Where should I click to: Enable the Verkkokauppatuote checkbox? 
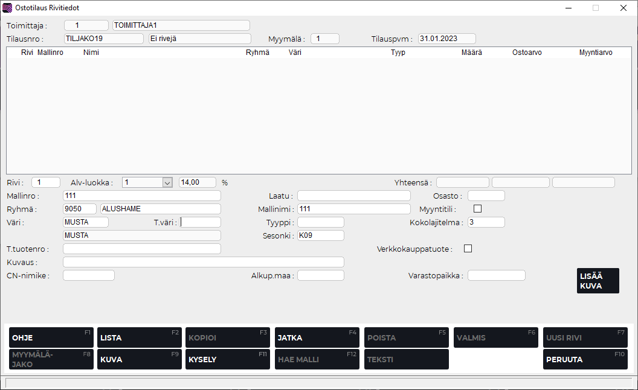pos(468,248)
